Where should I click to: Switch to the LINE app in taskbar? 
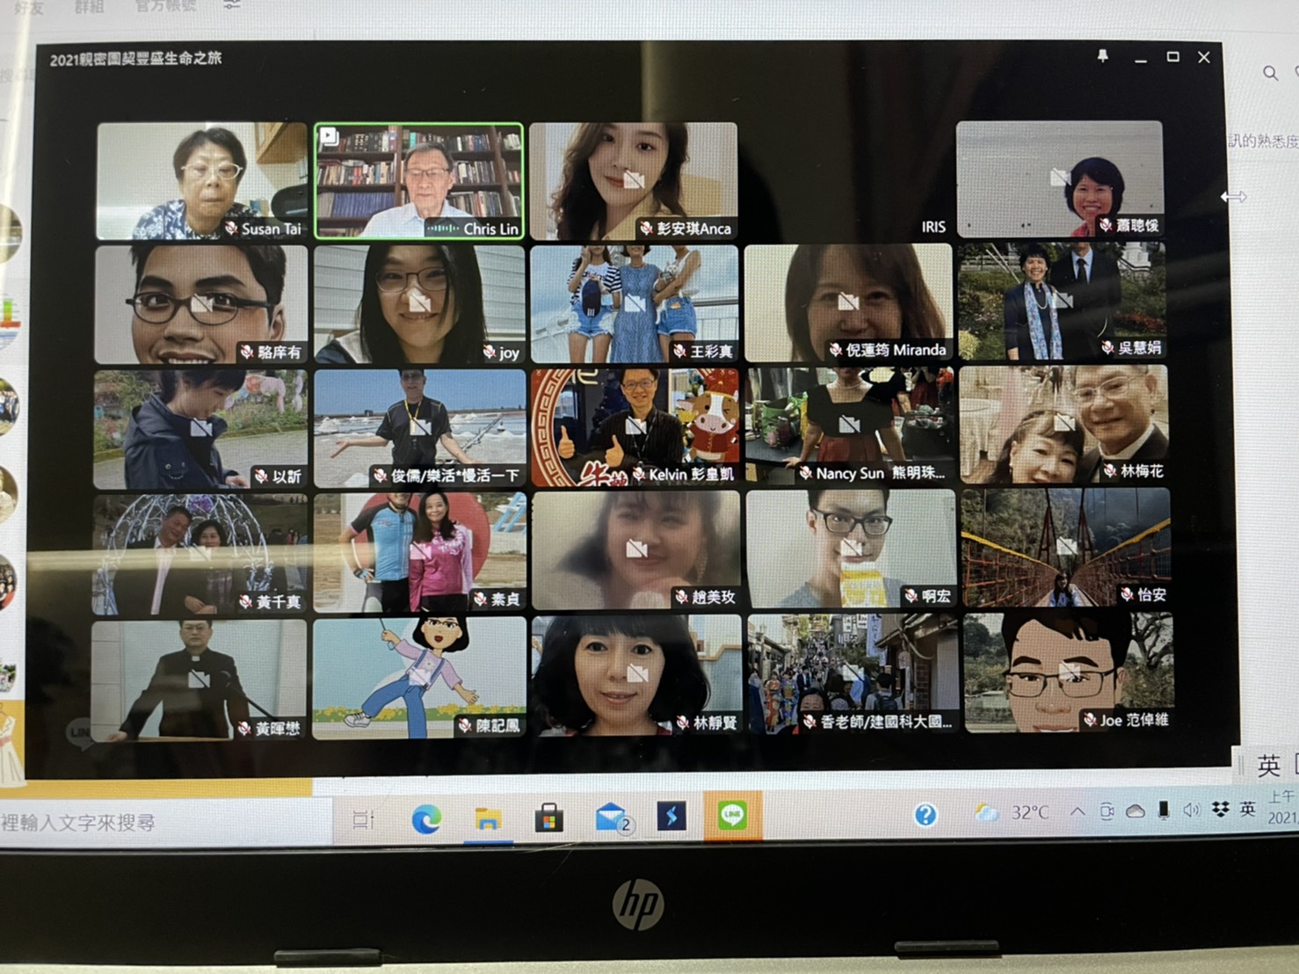tap(731, 817)
